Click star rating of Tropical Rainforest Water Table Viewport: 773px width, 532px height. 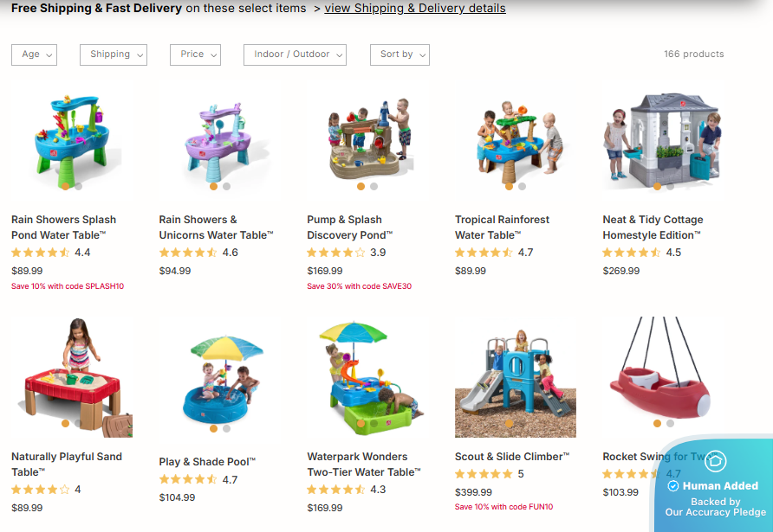pyautogui.click(x=484, y=253)
